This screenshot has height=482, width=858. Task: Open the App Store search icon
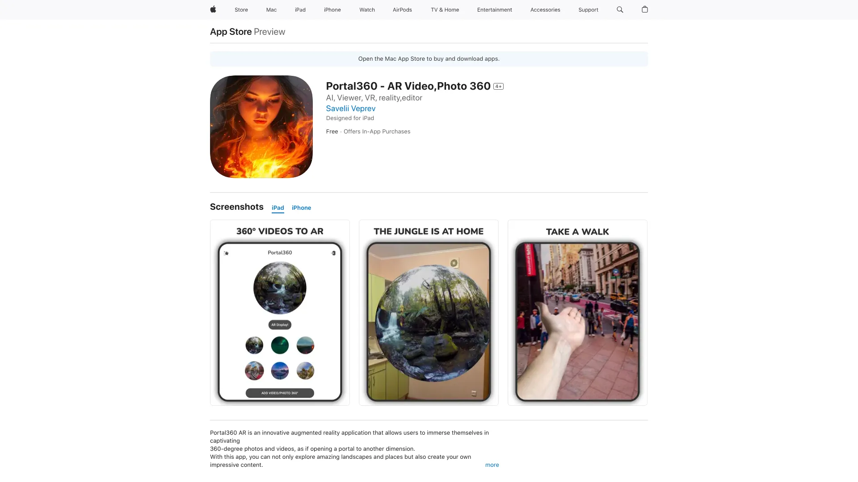coord(620,9)
